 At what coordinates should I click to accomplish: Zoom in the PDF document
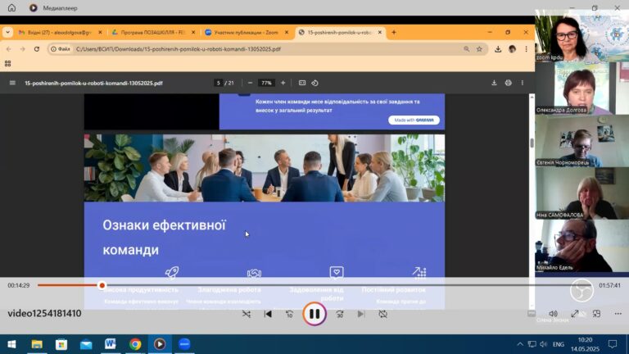click(283, 83)
